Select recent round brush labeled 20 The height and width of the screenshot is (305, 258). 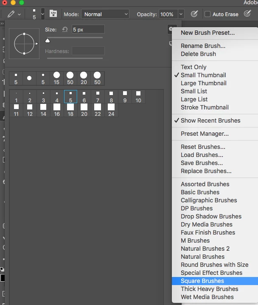(x=84, y=78)
